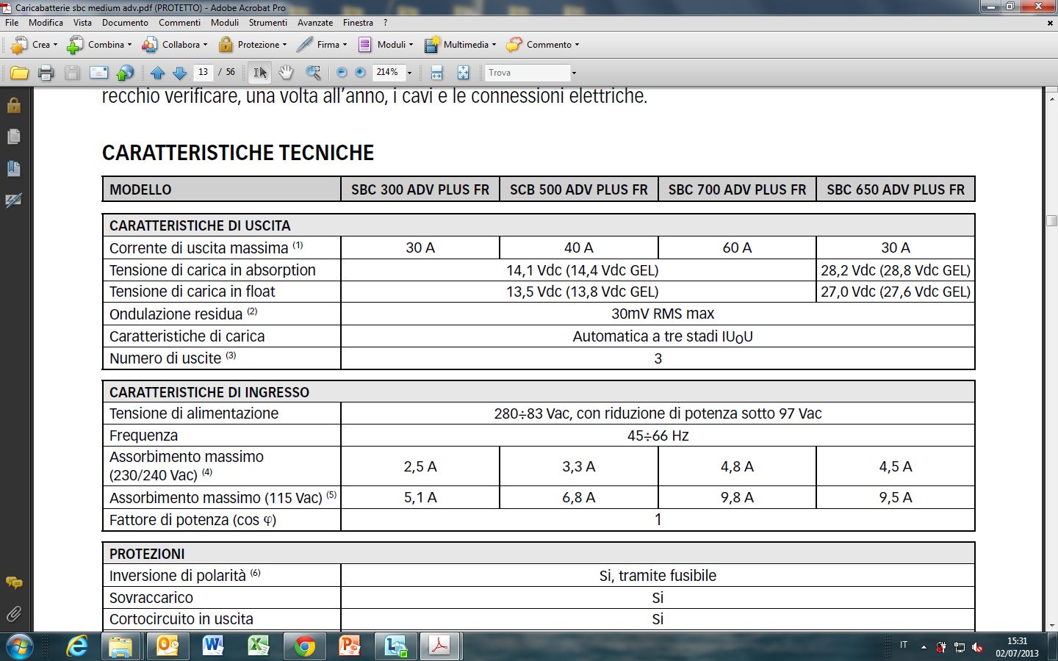The width and height of the screenshot is (1058, 661).
Task: Open Excel from the taskbar
Action: pyautogui.click(x=258, y=646)
